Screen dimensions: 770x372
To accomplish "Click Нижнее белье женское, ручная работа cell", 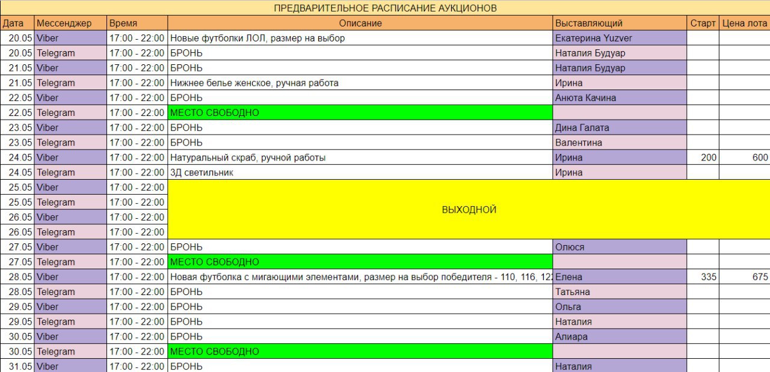I will tap(360, 83).
